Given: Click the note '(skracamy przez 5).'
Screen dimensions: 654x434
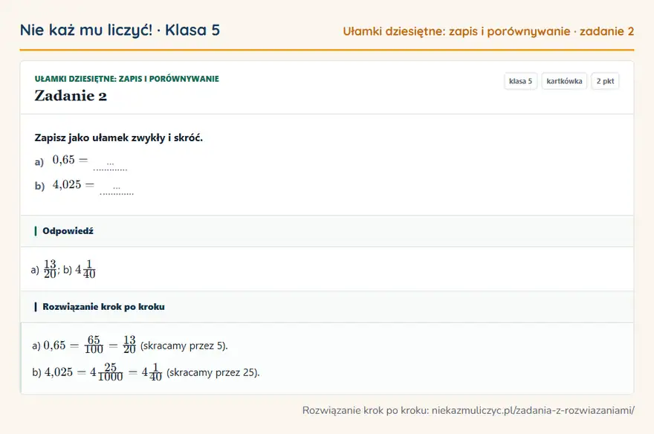Looking at the screenshot, I should pyautogui.click(x=184, y=346).
